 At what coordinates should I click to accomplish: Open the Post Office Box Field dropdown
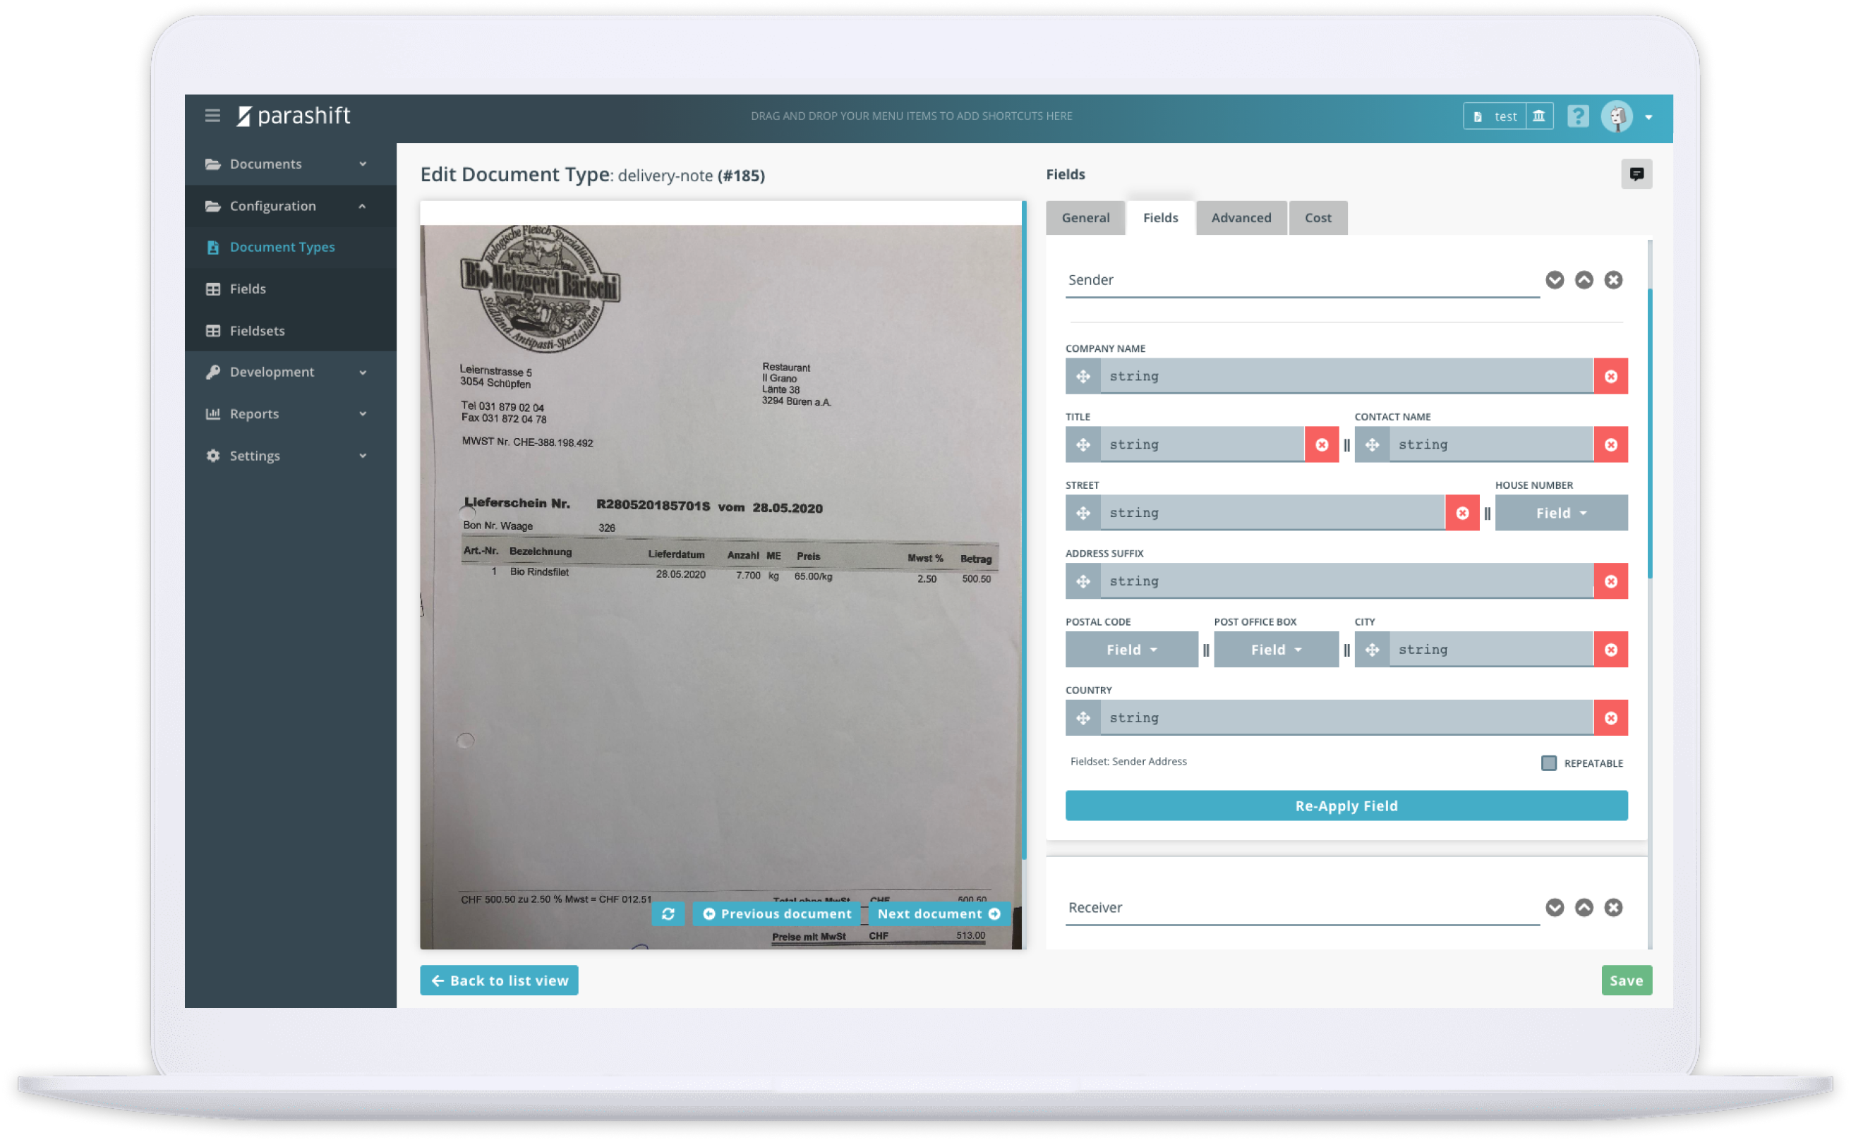[1275, 650]
